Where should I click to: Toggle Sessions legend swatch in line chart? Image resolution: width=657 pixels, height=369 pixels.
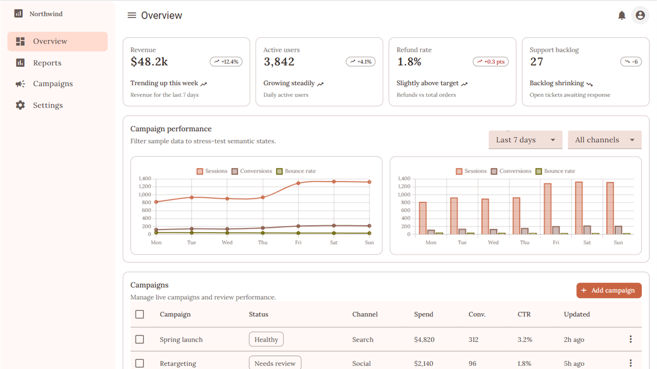[200, 171]
